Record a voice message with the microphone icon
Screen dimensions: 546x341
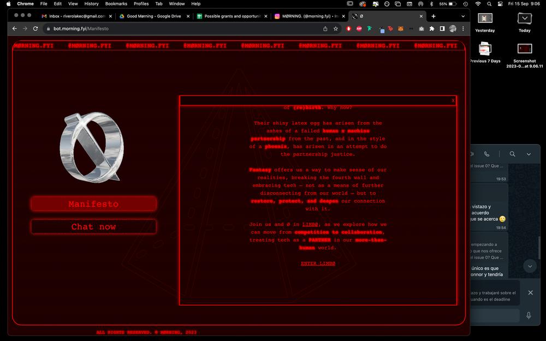coord(529,315)
